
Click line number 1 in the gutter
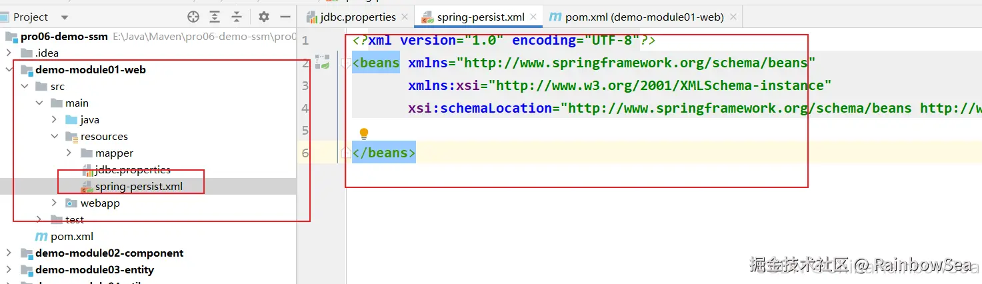point(305,40)
